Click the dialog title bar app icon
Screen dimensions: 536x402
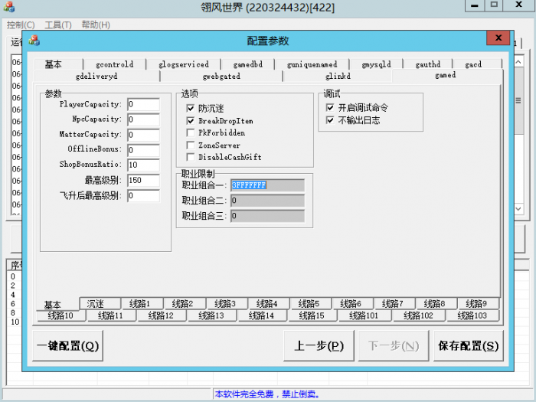point(34,41)
